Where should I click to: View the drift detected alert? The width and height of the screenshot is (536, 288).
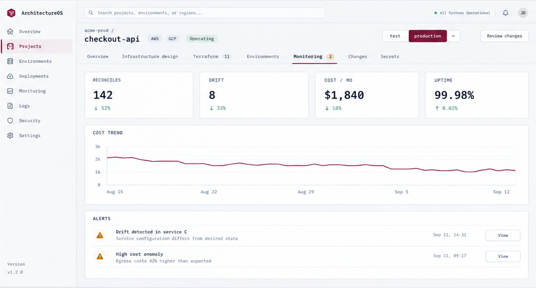pos(503,235)
